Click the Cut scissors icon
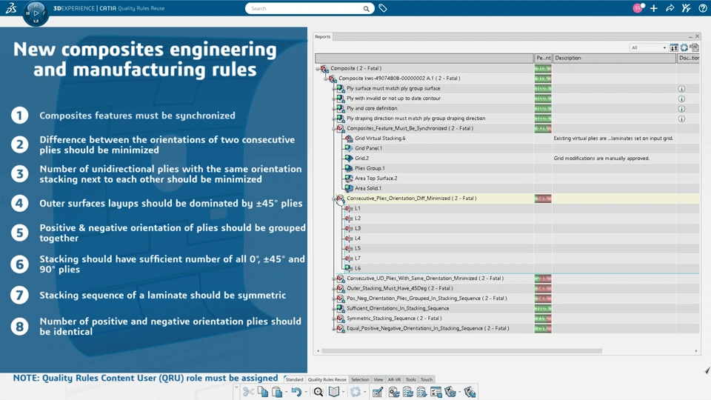This screenshot has height=400, width=711. tap(248, 392)
